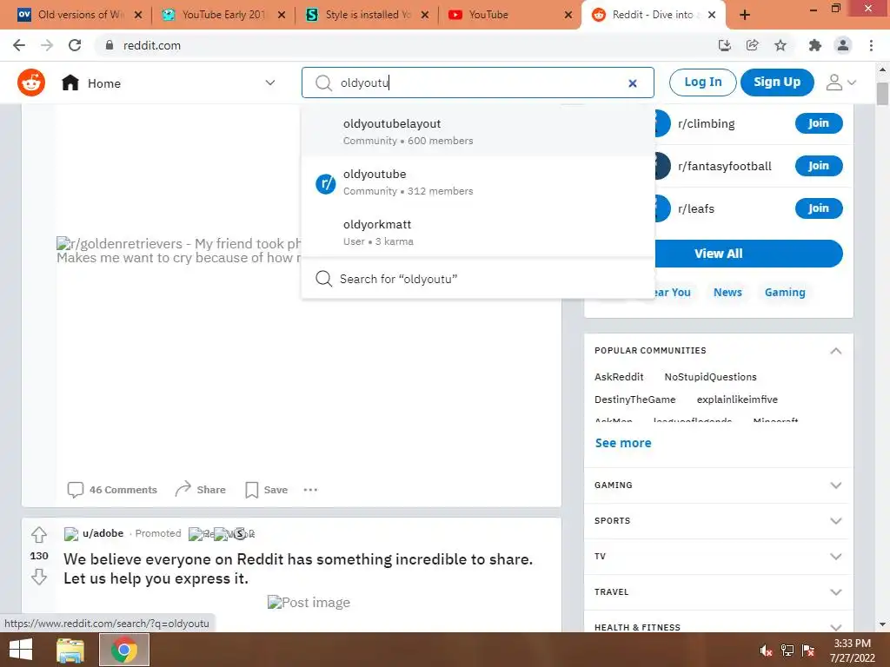Open the Chrome extensions puzzle icon
Screen dimensions: 890x667
(x=815, y=45)
